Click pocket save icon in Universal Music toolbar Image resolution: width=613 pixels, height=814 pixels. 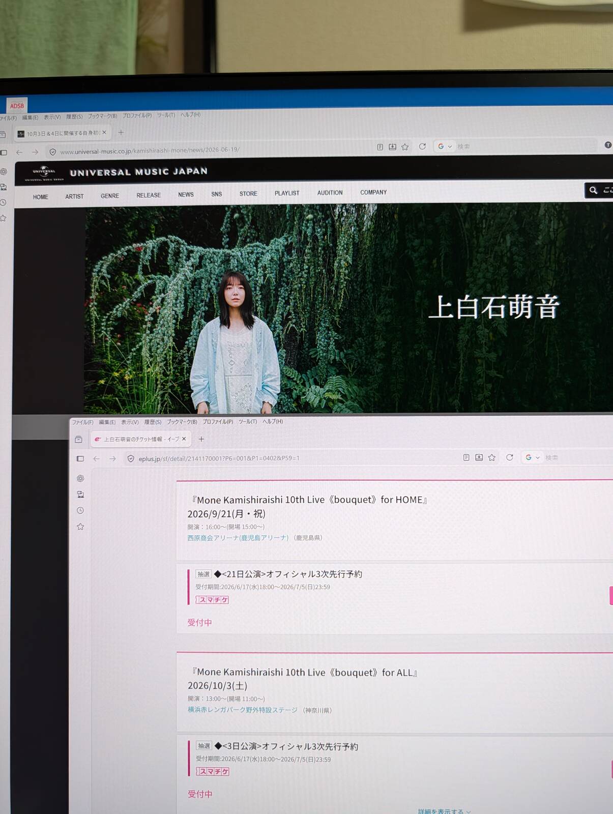(392, 147)
